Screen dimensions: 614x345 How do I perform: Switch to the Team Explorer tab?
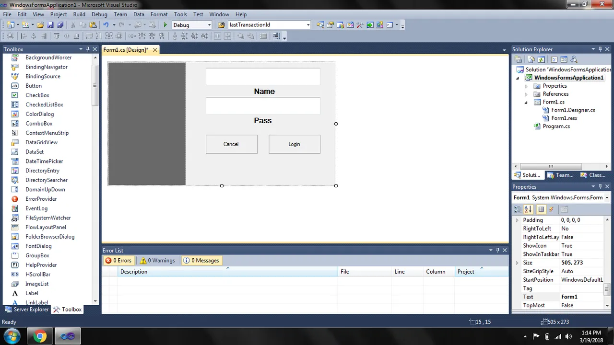(x=560, y=175)
